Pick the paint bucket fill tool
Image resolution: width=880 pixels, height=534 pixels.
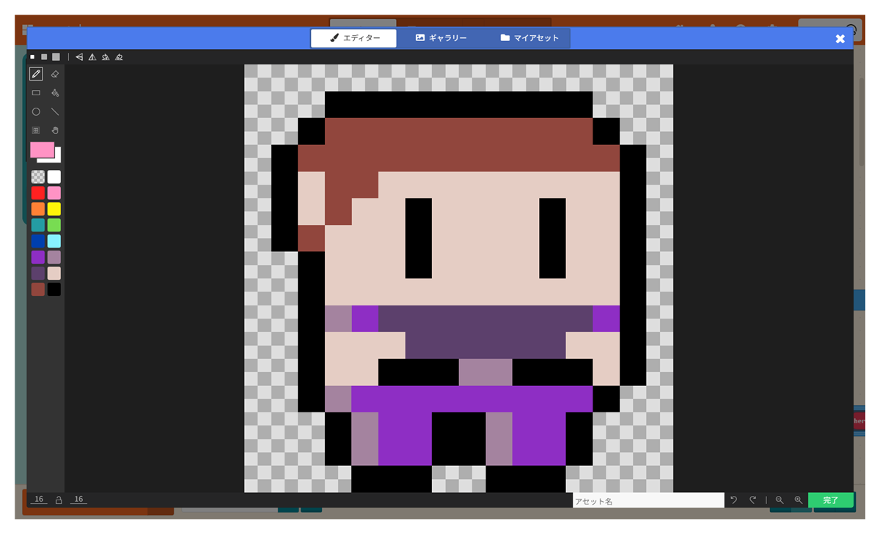(55, 93)
